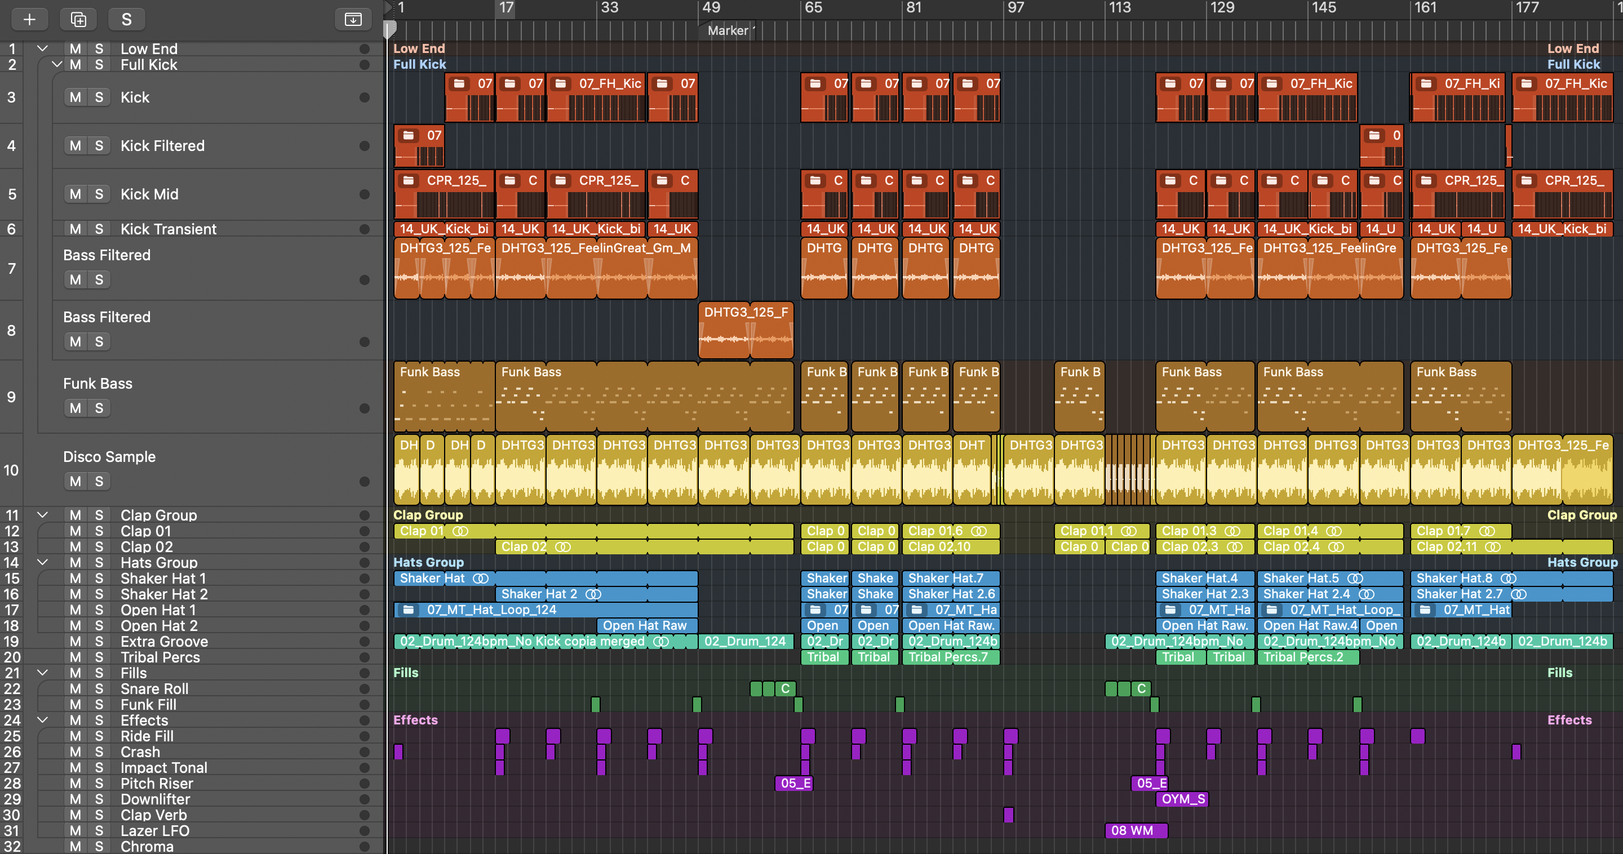This screenshot has width=1623, height=854.
Task: Select the Hats Group track header
Action: [x=159, y=562]
